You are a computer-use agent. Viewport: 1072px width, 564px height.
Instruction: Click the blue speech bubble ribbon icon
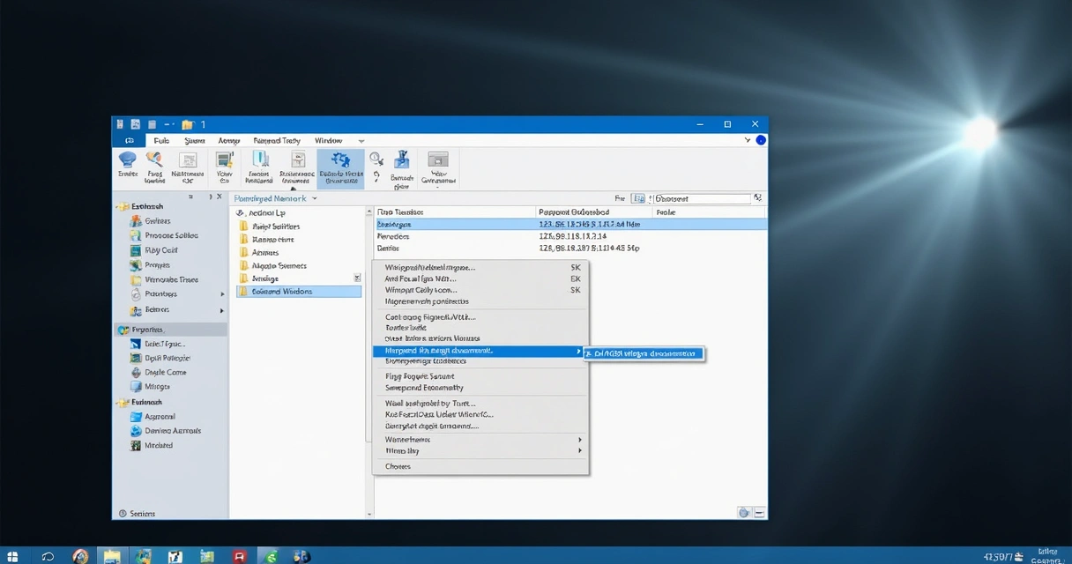click(128, 160)
